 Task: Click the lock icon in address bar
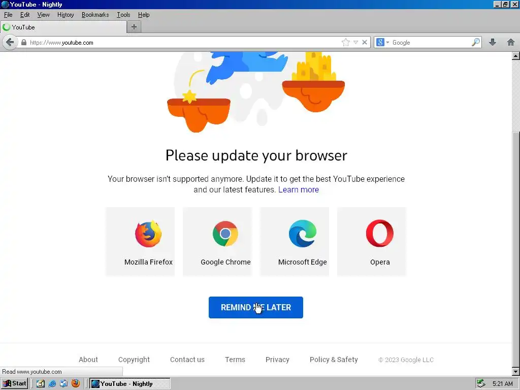tap(23, 43)
